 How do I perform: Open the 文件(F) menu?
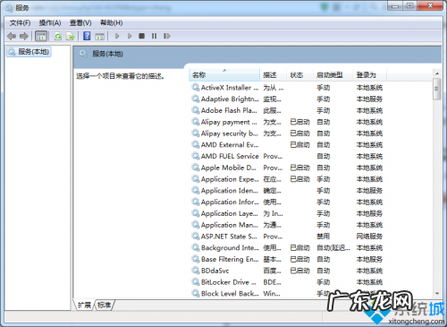coord(20,22)
